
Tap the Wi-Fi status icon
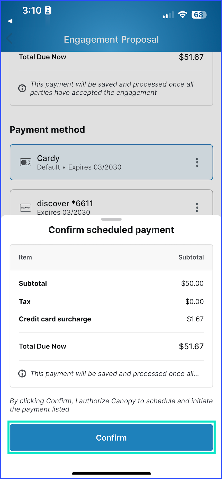(183, 15)
